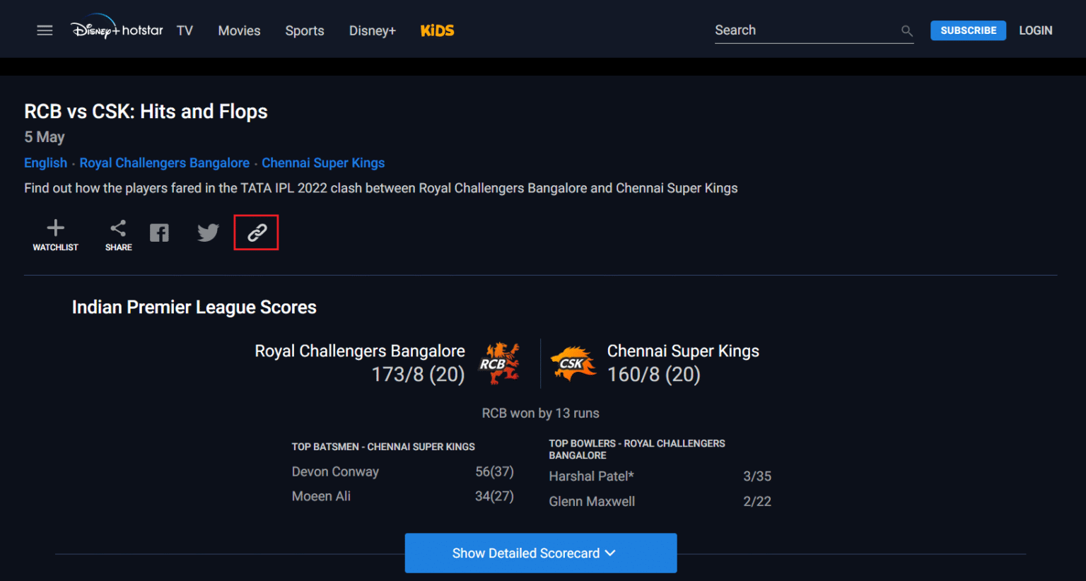Click the LOGIN link
The width and height of the screenshot is (1086, 581).
(x=1035, y=30)
